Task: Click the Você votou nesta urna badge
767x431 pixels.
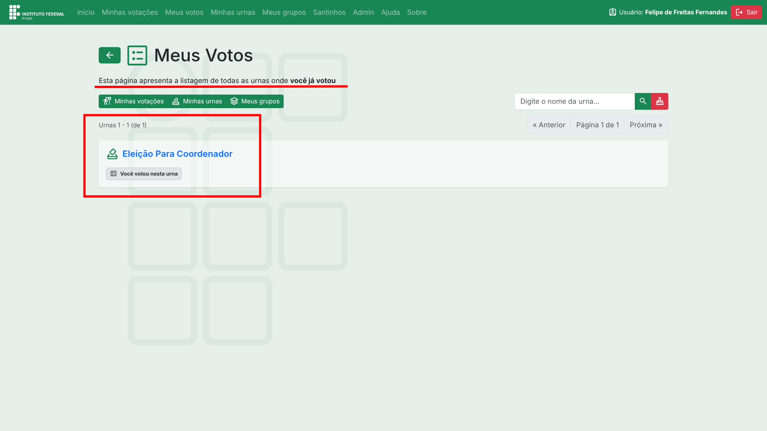Action: (144, 174)
